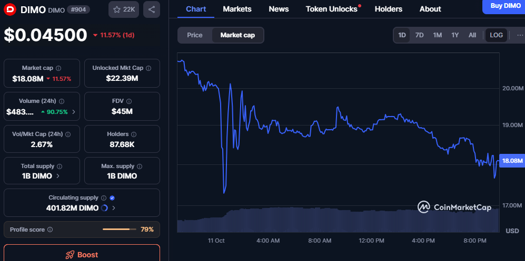
Task: Click the share icon button
Action: [152, 9]
